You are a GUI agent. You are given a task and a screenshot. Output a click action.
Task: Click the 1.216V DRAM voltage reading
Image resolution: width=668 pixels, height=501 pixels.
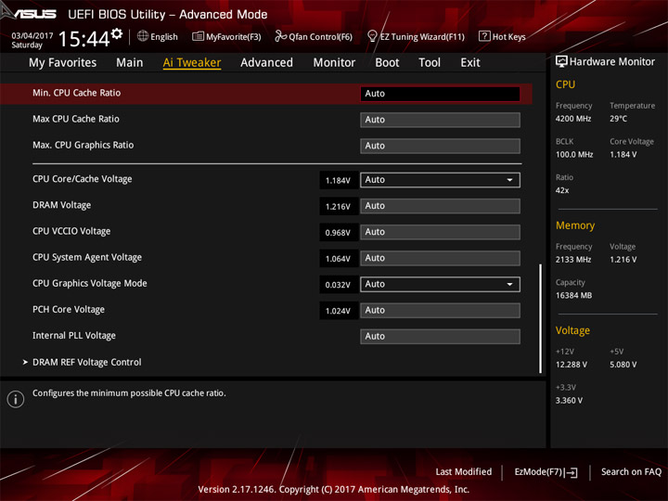(339, 206)
